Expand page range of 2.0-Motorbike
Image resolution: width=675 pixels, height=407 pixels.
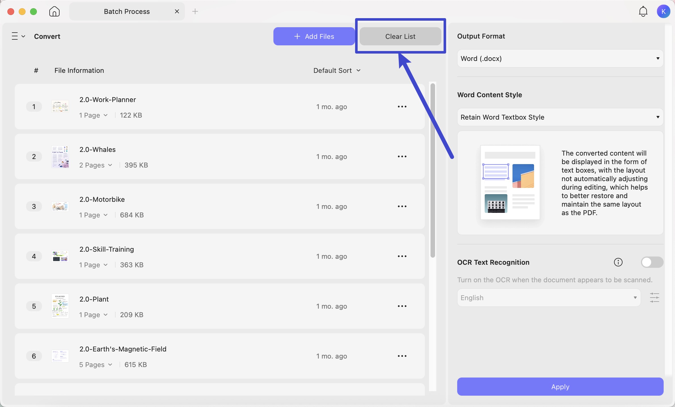point(93,215)
